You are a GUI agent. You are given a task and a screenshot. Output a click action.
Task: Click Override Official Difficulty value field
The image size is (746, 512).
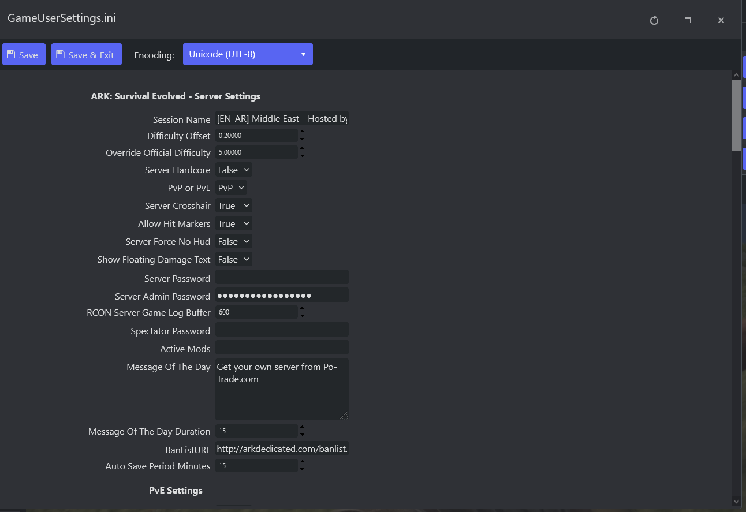coord(256,152)
